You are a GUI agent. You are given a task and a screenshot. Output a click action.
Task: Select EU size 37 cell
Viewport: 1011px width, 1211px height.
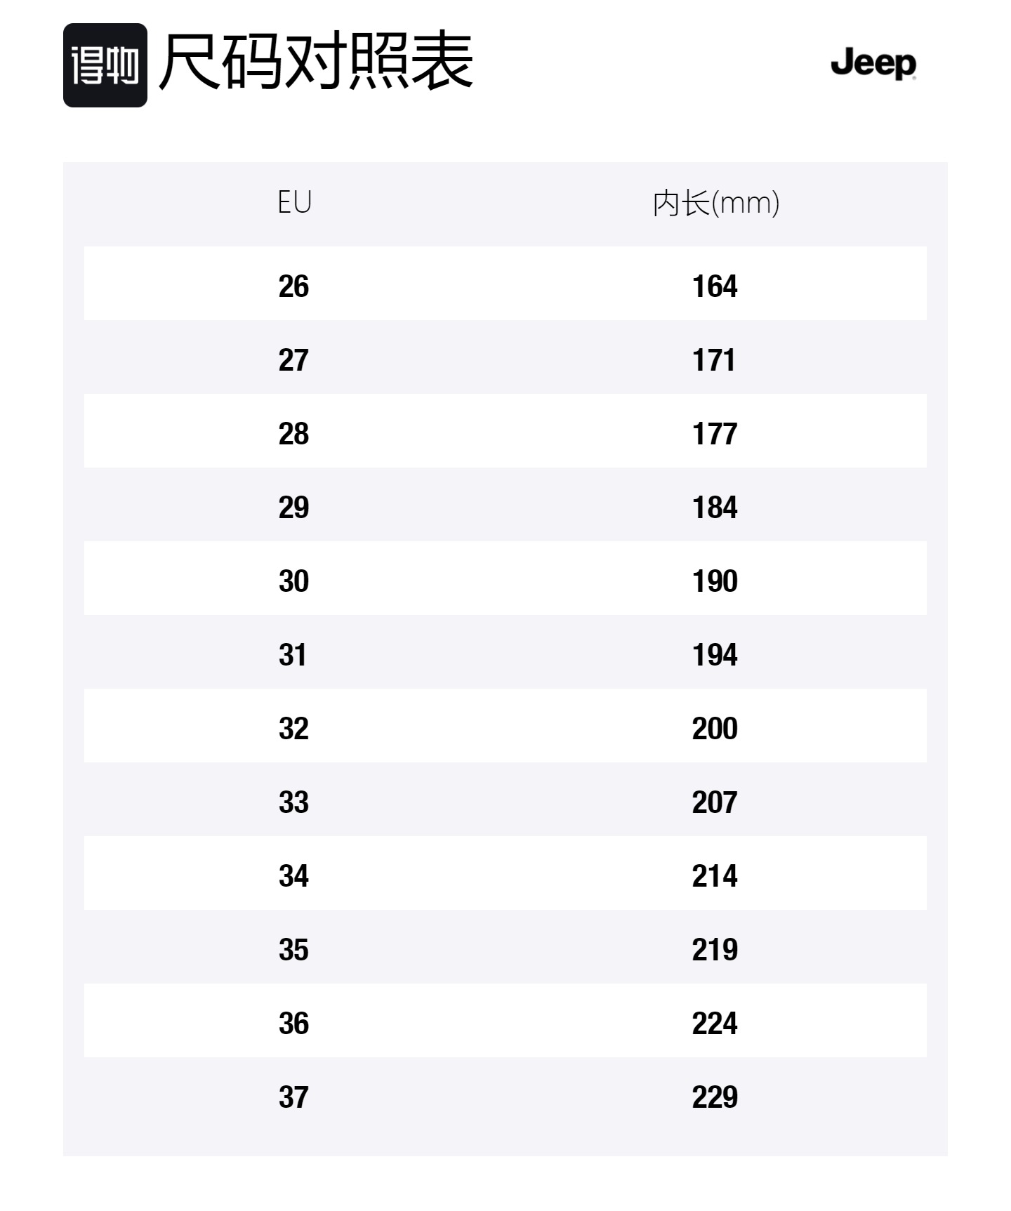coord(293,1097)
